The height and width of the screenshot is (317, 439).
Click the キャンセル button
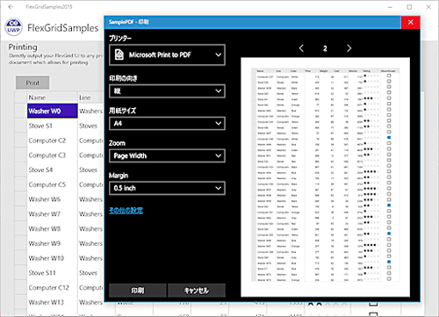tap(197, 291)
